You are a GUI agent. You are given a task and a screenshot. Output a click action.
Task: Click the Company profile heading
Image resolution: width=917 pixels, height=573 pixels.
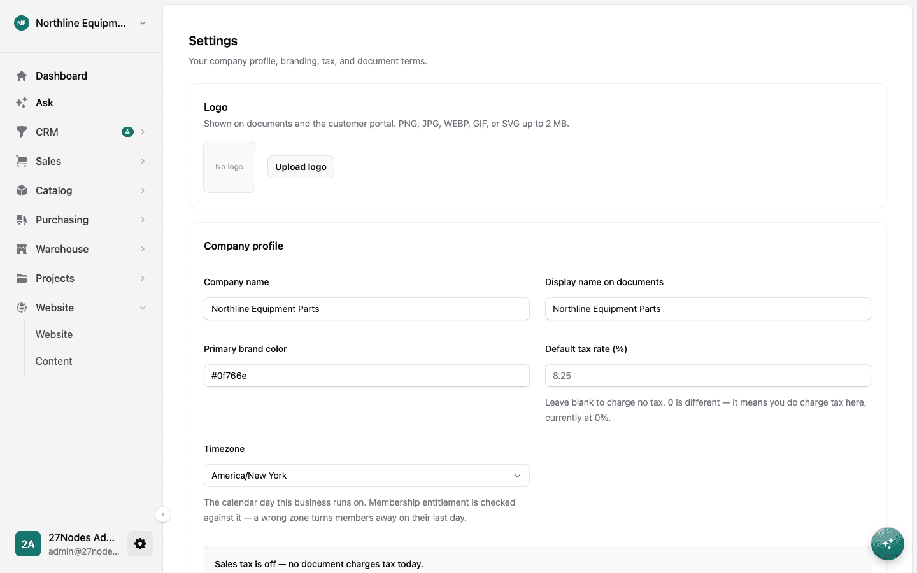(243, 246)
